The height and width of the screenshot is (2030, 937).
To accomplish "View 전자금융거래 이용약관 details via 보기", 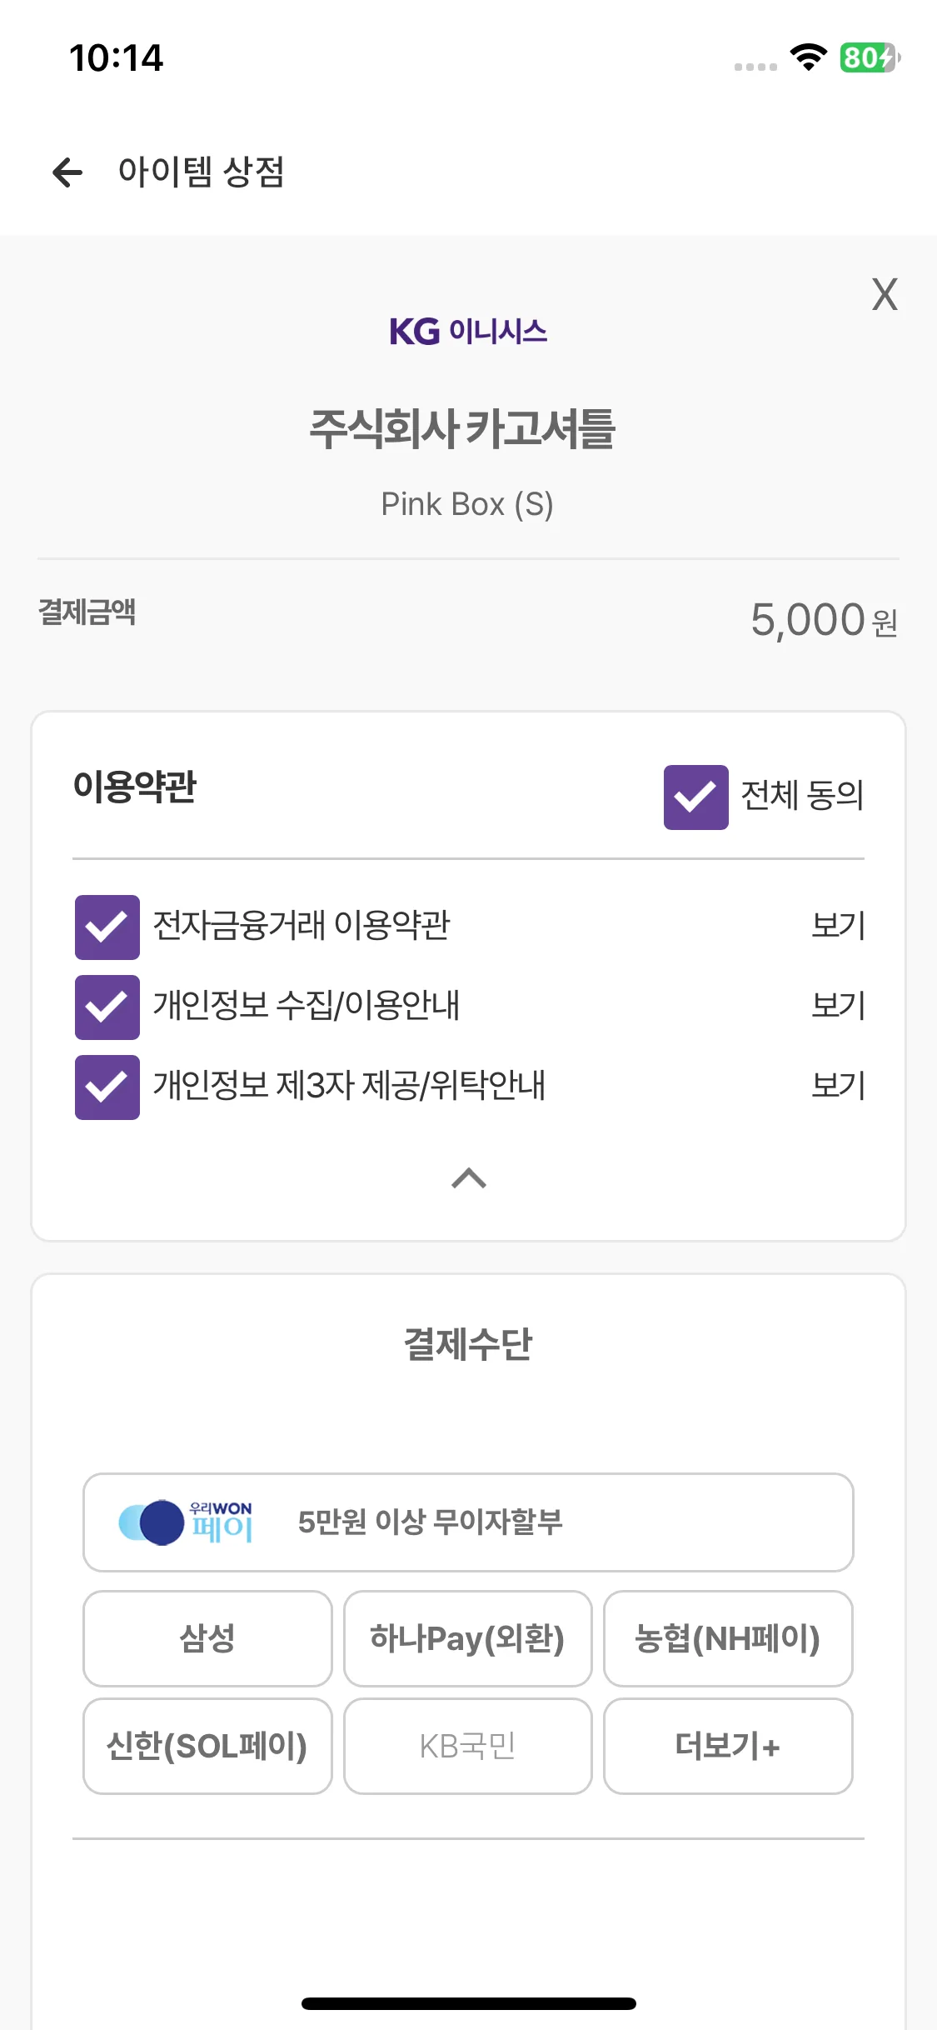I will pos(839,925).
